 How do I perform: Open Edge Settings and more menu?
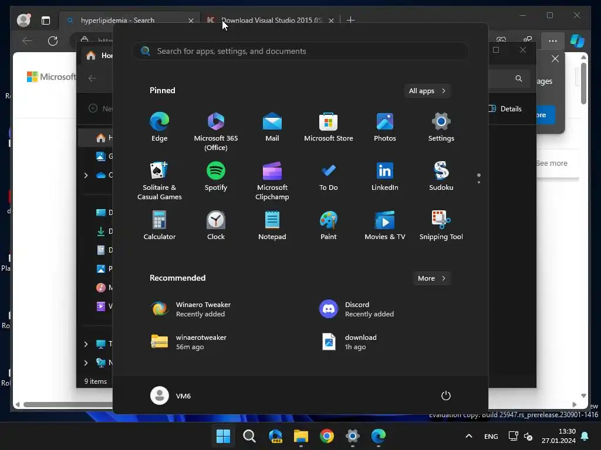[x=553, y=41]
